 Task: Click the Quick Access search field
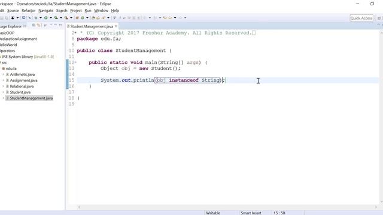click(x=361, y=18)
